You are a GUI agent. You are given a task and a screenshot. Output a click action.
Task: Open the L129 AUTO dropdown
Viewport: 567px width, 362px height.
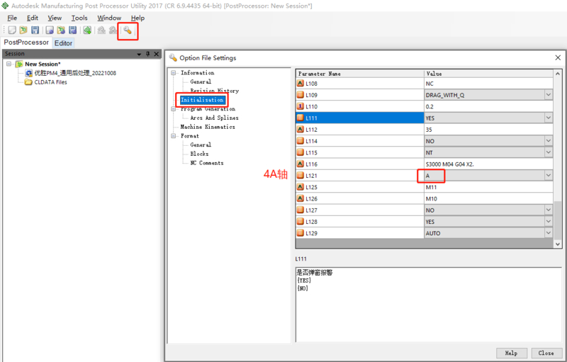pyautogui.click(x=548, y=233)
